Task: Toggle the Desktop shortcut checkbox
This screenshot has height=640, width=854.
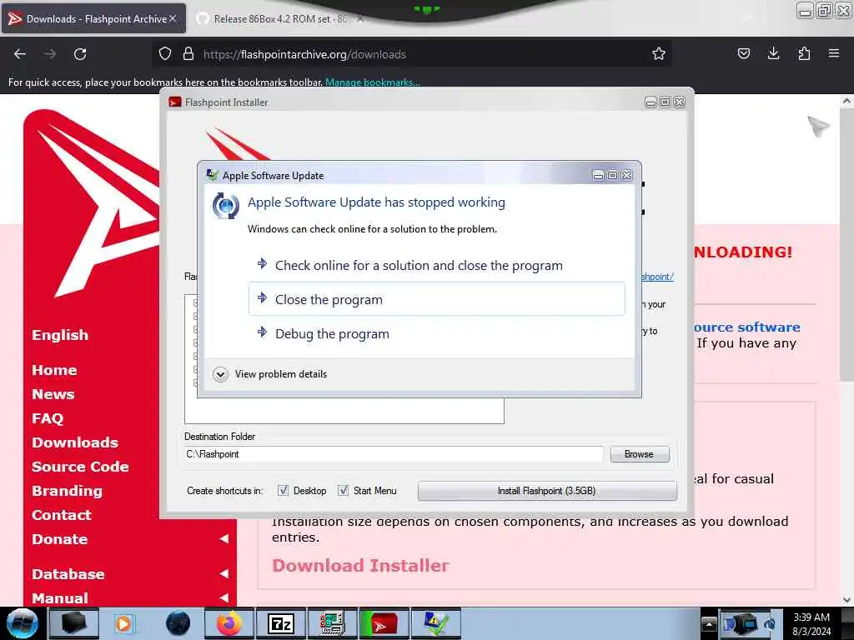Action: tap(283, 490)
